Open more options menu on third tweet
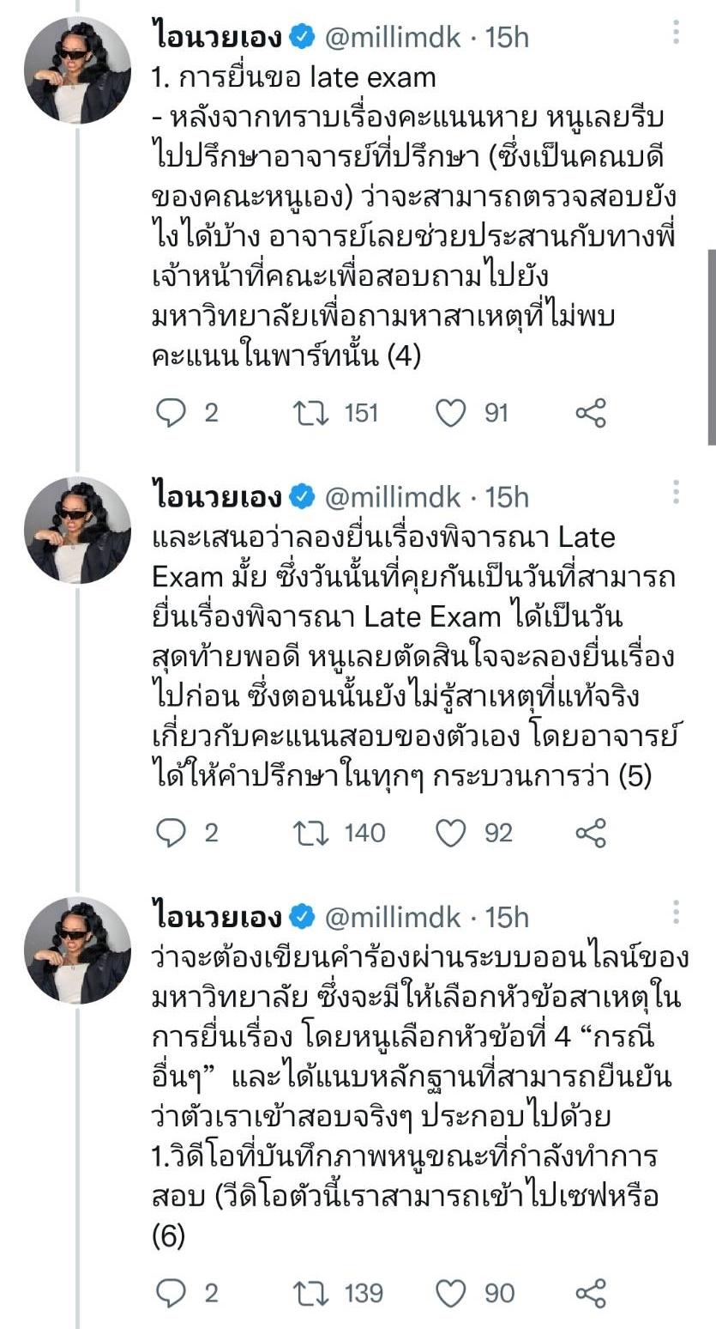 coord(677,912)
